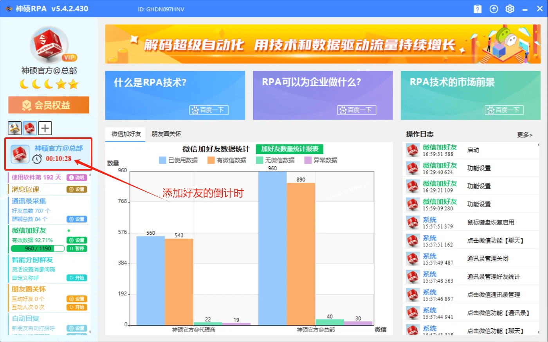This screenshot has width=548, height=342.
Task: Click the log icon for entry 15:57:44 941
Action: point(413,313)
